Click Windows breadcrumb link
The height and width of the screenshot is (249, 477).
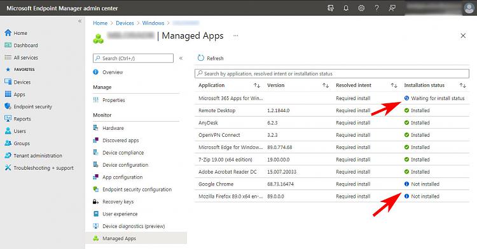tap(153, 23)
